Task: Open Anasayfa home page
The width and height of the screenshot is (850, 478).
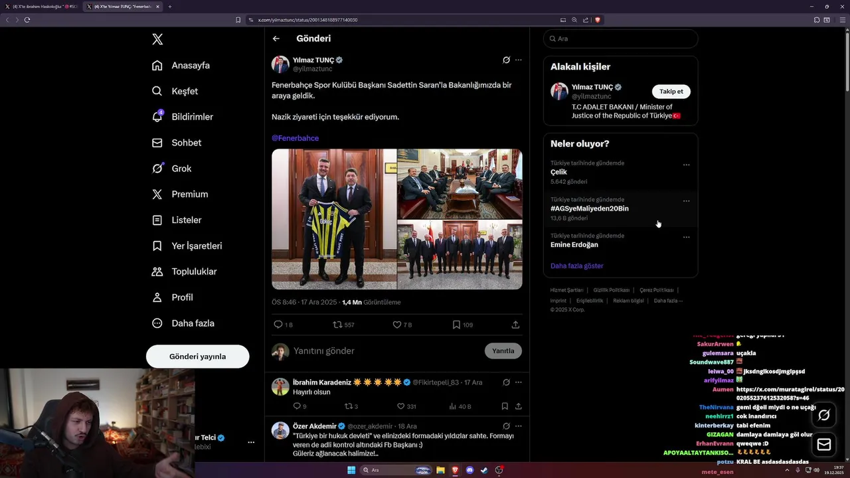Action: [x=181, y=65]
